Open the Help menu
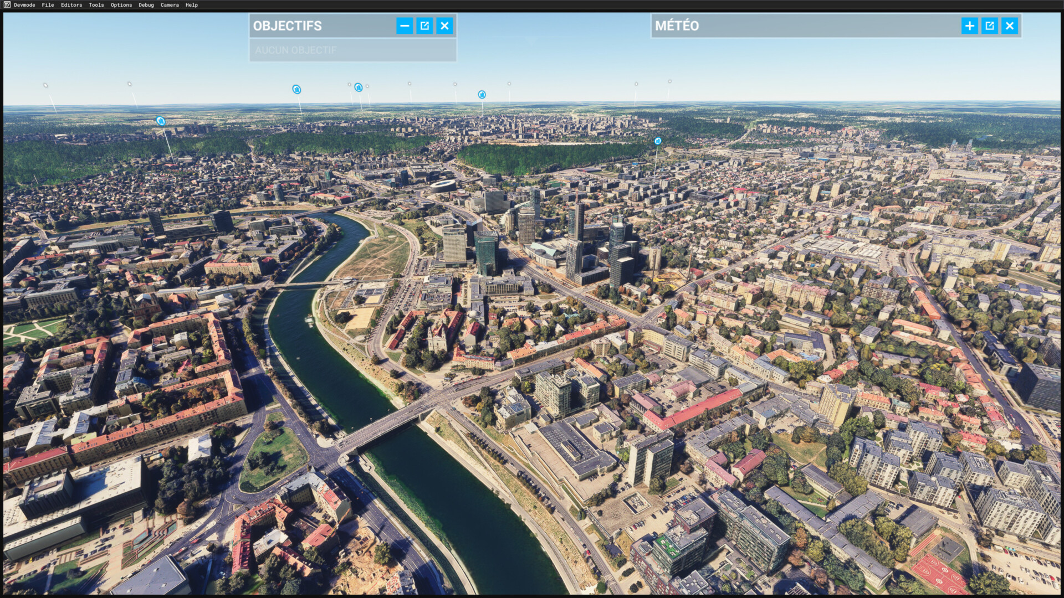This screenshot has height=598, width=1064. point(191,5)
